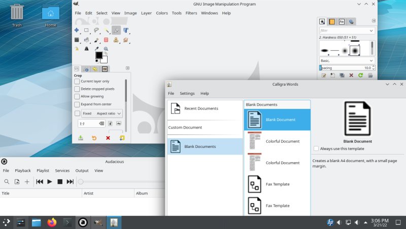Image resolution: width=406 pixels, height=229 pixels.
Task: Refresh brushes with the green arrow
Action: (360, 75)
